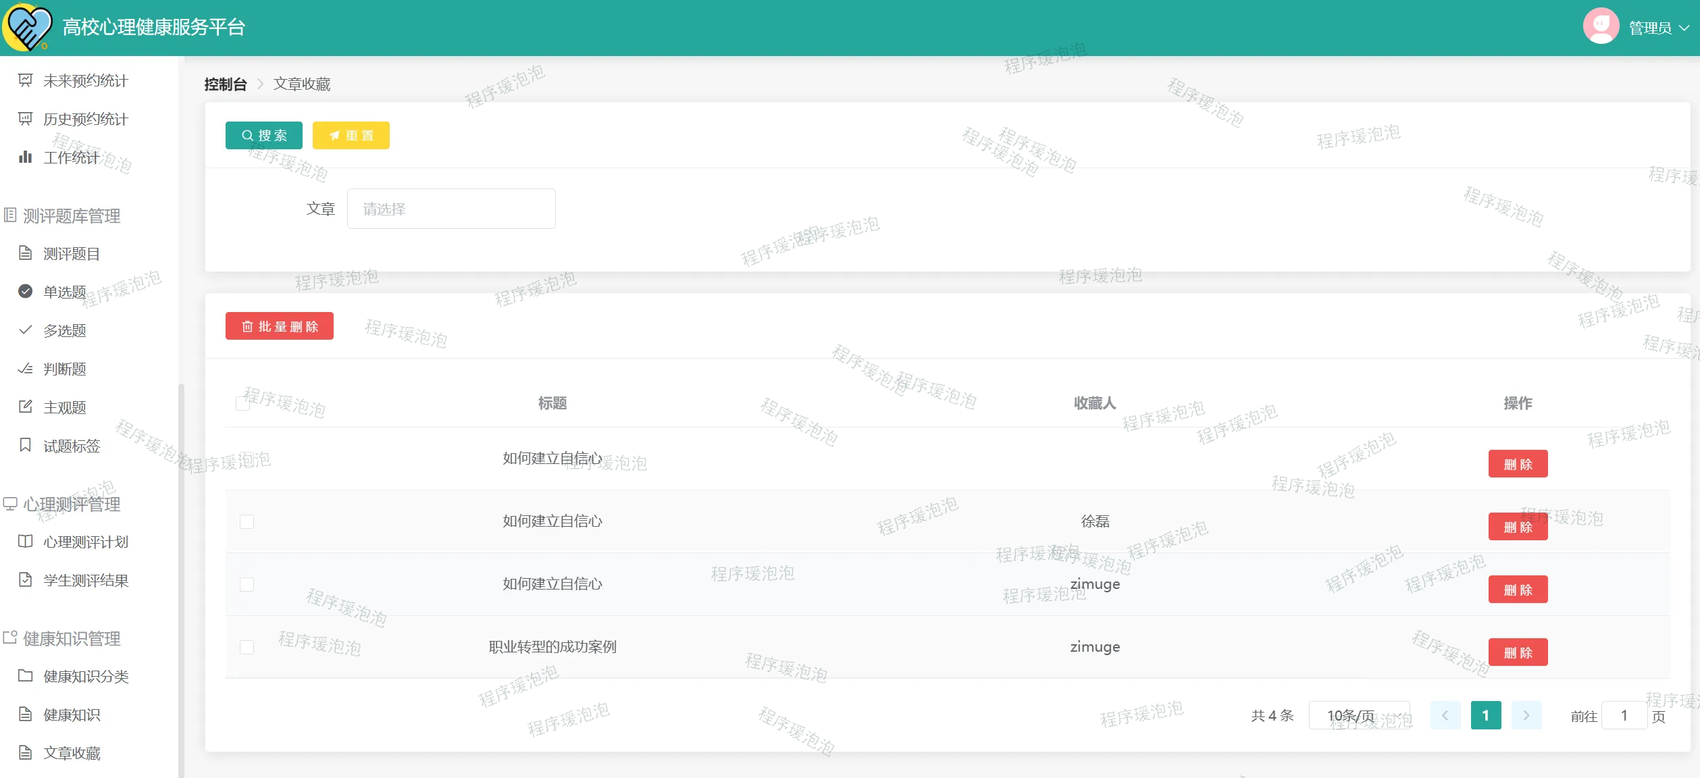Click the platform heart logo icon
This screenshot has width=1700, height=778.
(x=27, y=27)
